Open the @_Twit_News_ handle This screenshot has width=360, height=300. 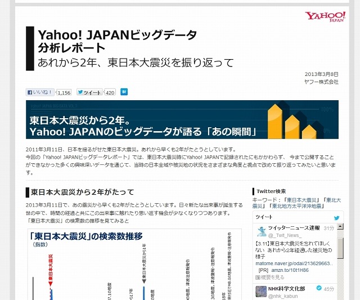(285, 235)
